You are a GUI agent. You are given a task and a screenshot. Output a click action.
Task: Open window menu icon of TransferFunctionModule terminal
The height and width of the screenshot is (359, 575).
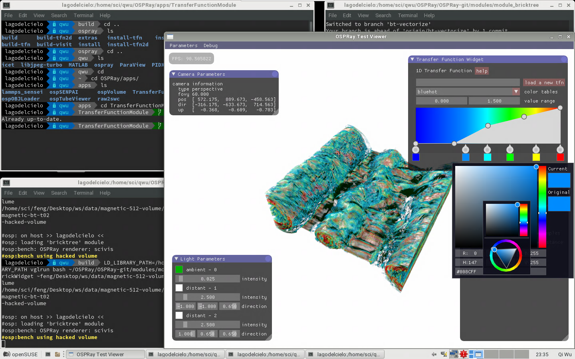click(x=6, y=5)
